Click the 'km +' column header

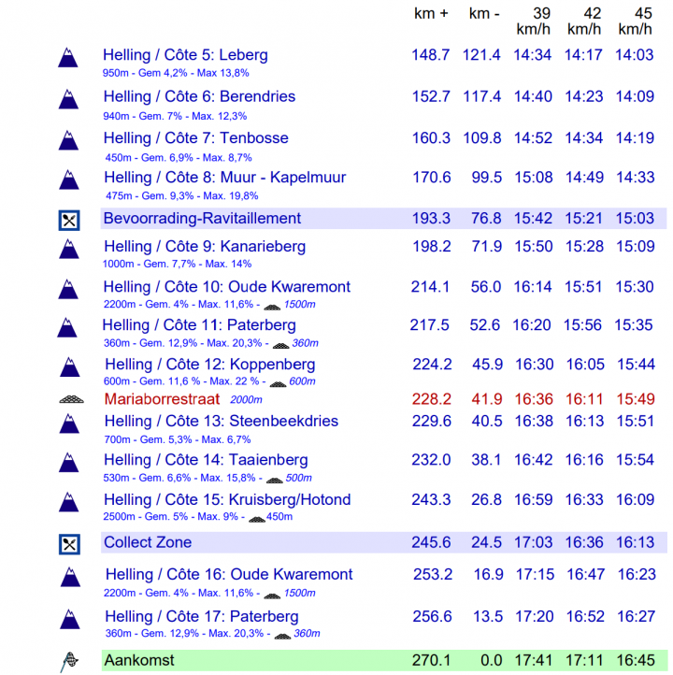click(431, 14)
